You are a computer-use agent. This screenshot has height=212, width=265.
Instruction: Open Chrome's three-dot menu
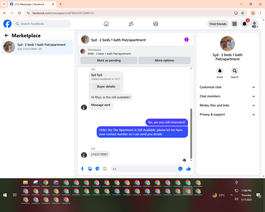pyautogui.click(x=260, y=13)
